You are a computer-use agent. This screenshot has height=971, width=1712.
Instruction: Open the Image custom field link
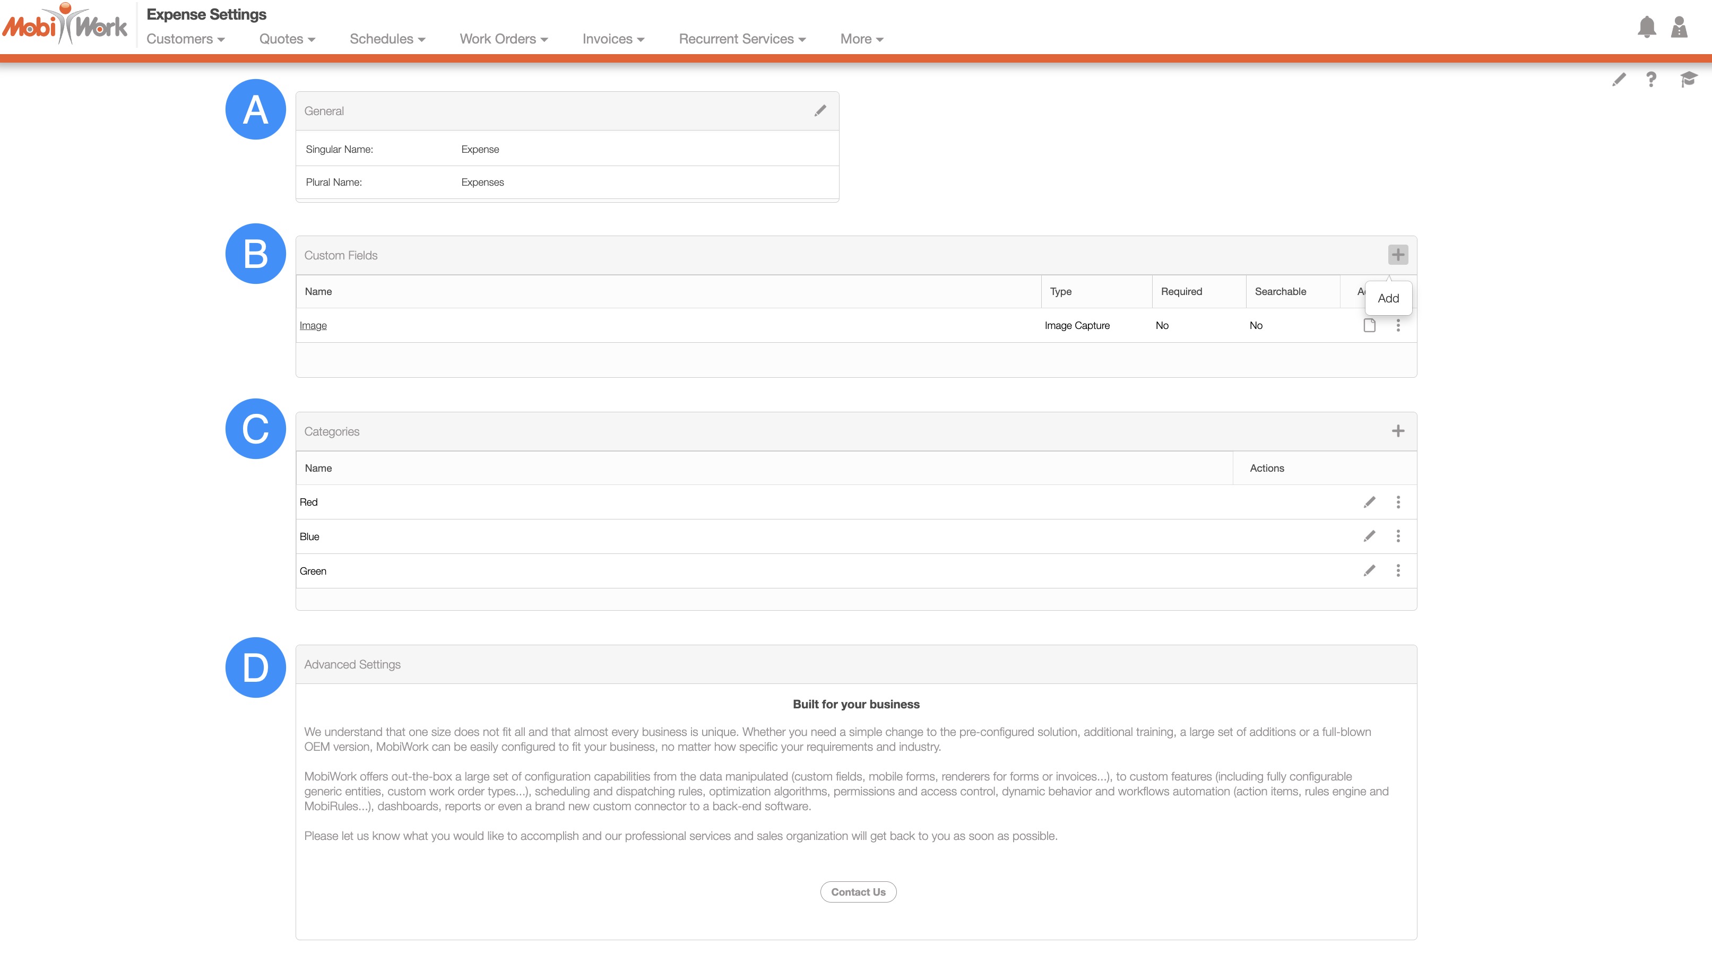tap(313, 325)
